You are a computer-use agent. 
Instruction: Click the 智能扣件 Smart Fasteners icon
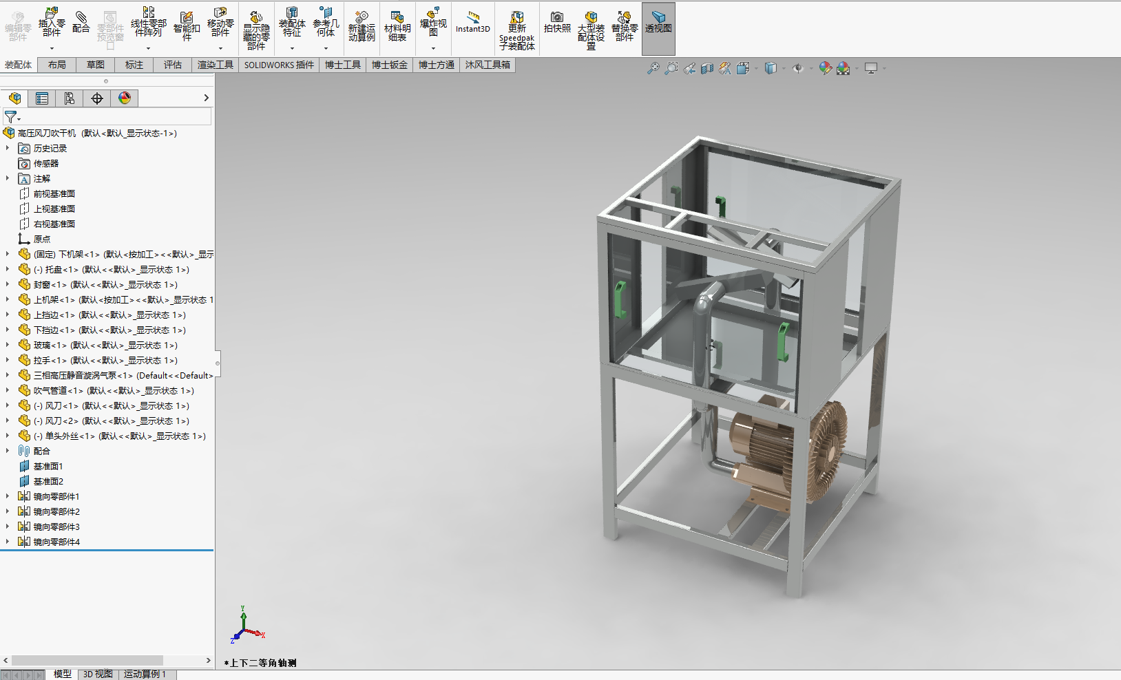click(187, 26)
